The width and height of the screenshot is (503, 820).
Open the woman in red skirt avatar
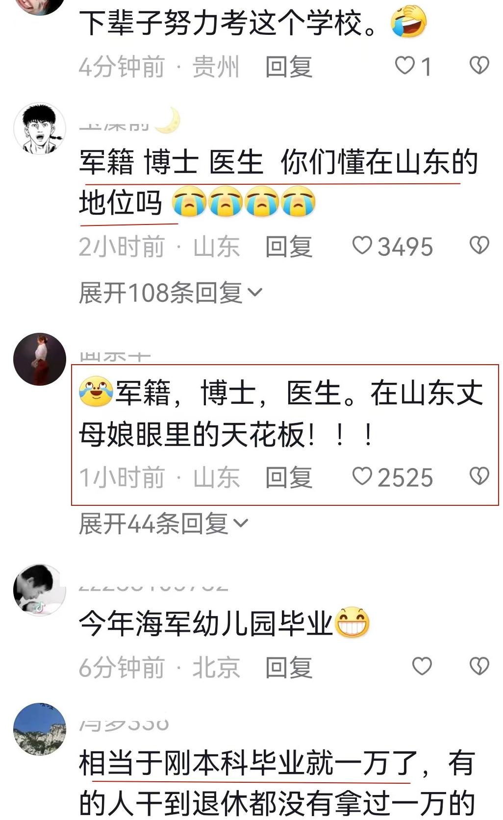coord(40,359)
